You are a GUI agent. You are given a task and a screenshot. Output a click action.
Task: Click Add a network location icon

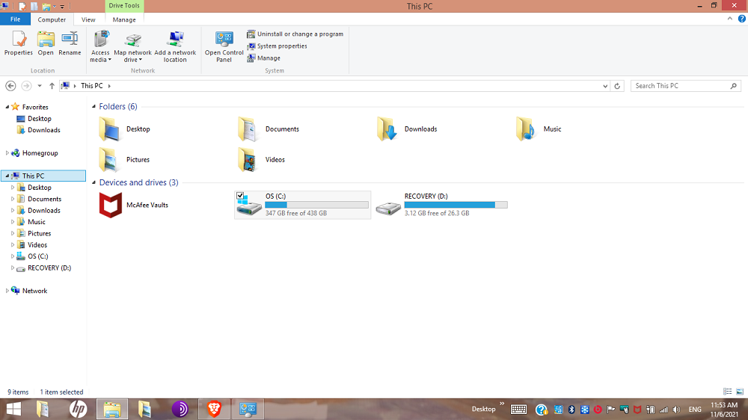[175, 47]
